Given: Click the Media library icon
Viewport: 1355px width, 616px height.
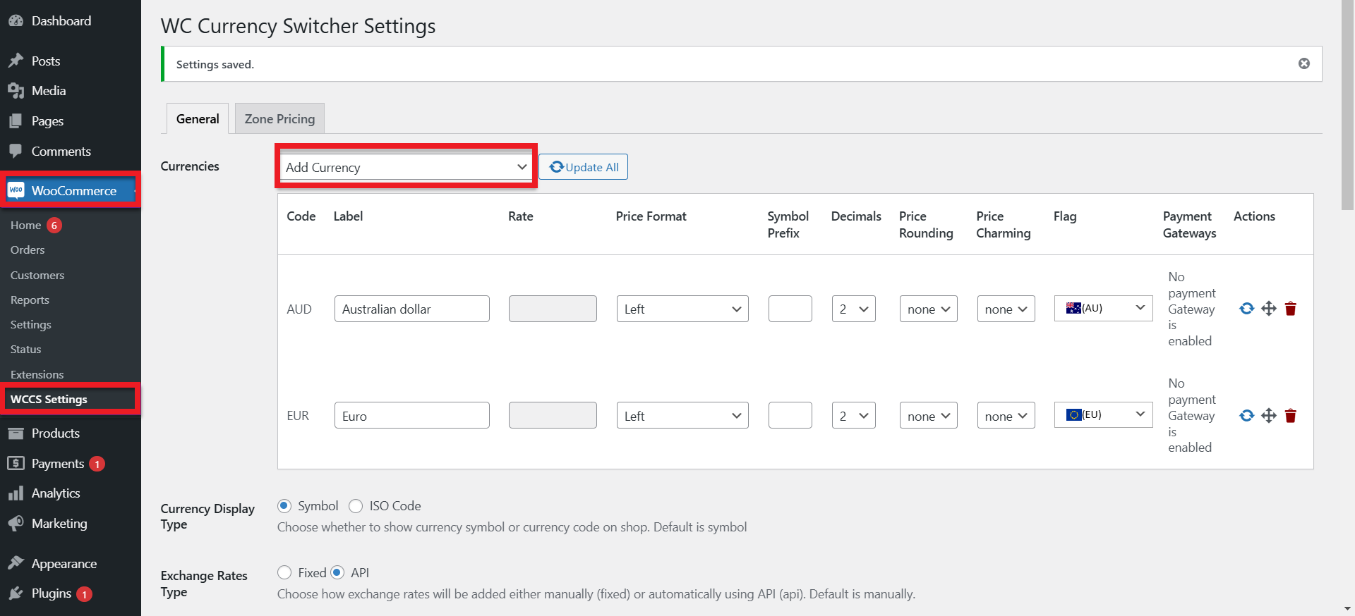Looking at the screenshot, I should click(16, 91).
